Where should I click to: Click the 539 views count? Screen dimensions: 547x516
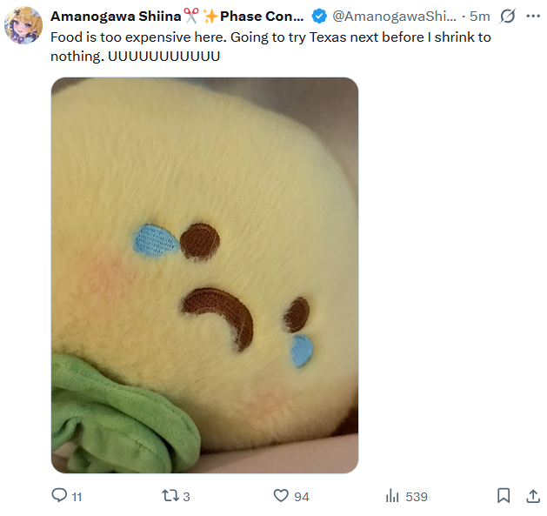[417, 497]
